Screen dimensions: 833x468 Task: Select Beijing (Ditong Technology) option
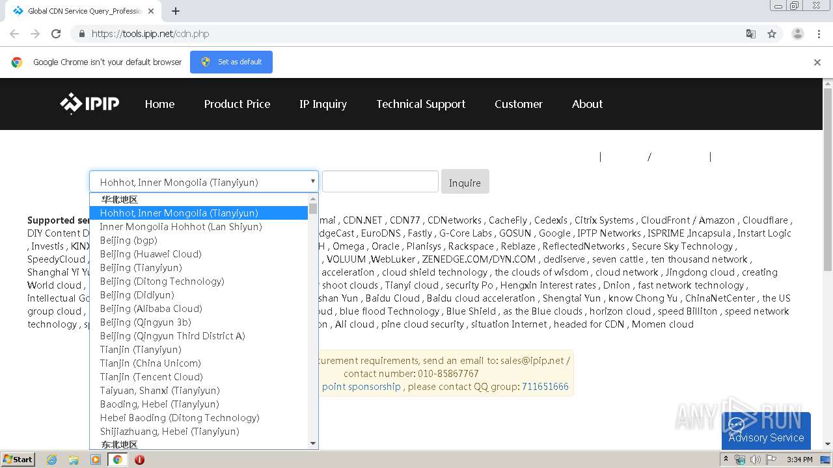(198, 281)
